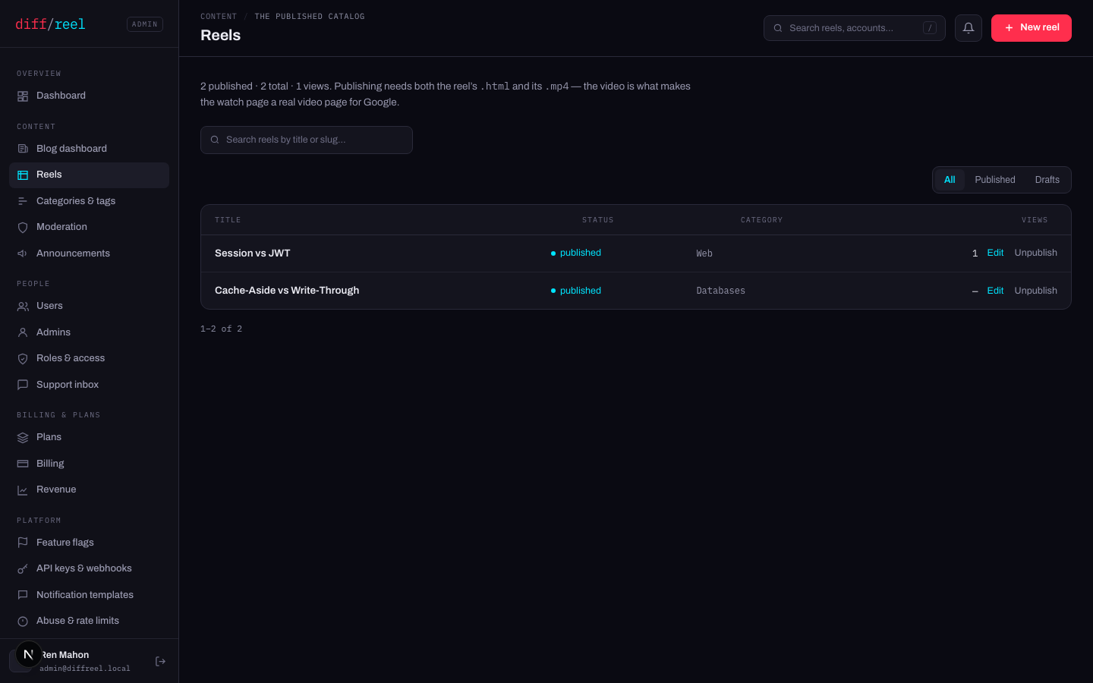Switch to the Drafts filter tab
Viewport: 1093px width, 683px height.
click(x=1047, y=180)
